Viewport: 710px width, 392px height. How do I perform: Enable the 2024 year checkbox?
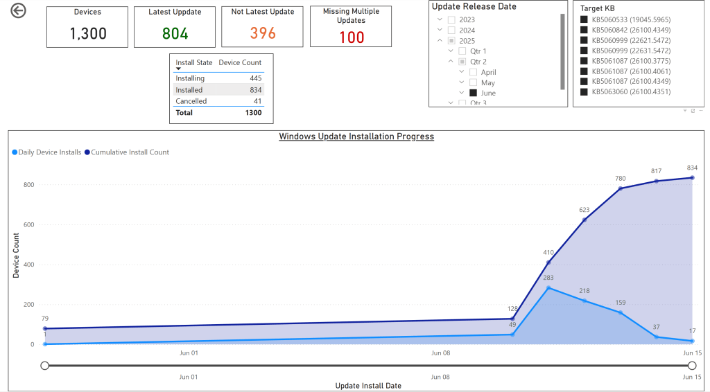click(451, 30)
